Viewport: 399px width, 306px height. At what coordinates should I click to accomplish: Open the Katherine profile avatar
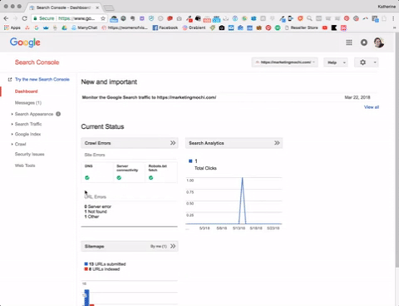click(x=379, y=42)
